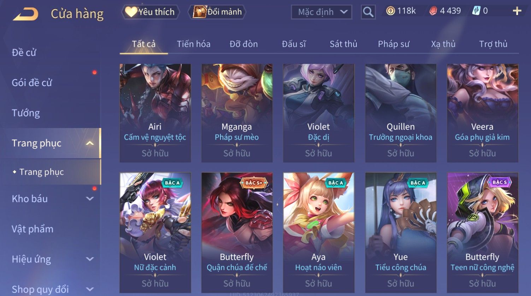Switch to the Sát thủ tab
The width and height of the screenshot is (531, 296).
(343, 44)
